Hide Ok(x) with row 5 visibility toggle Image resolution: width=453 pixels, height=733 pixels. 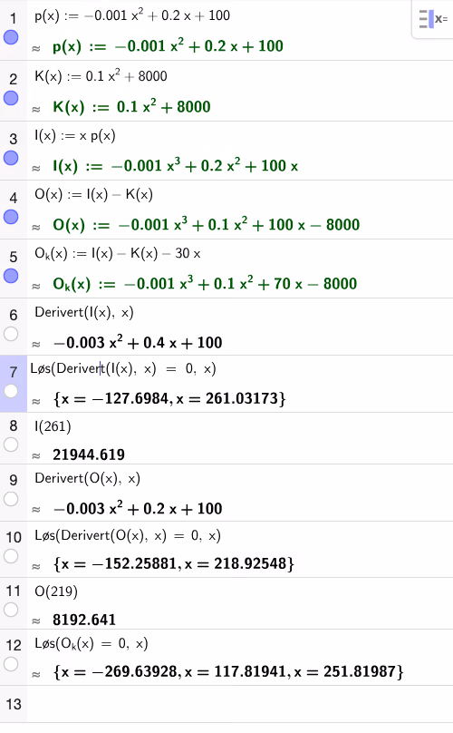(x=11, y=276)
